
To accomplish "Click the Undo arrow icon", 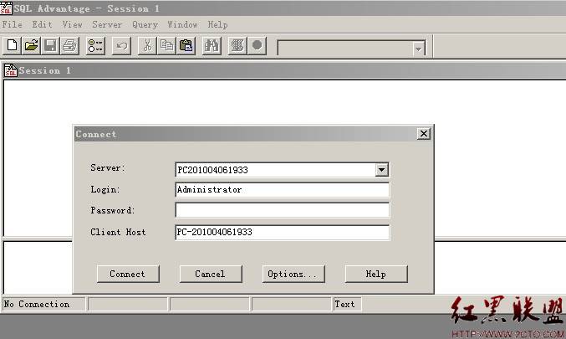I will point(122,45).
